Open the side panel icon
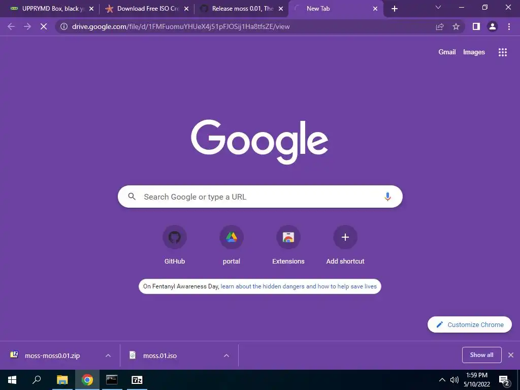 point(476,26)
